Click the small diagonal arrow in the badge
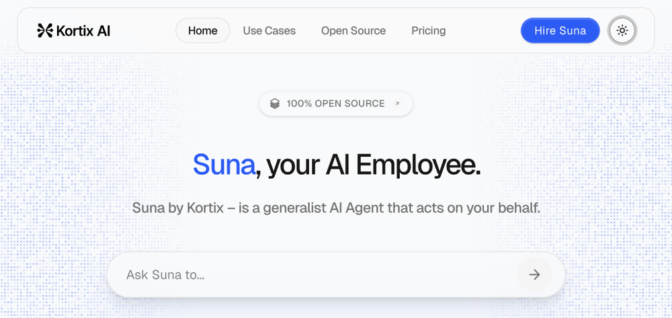Image resolution: width=672 pixels, height=318 pixels. [x=397, y=104]
